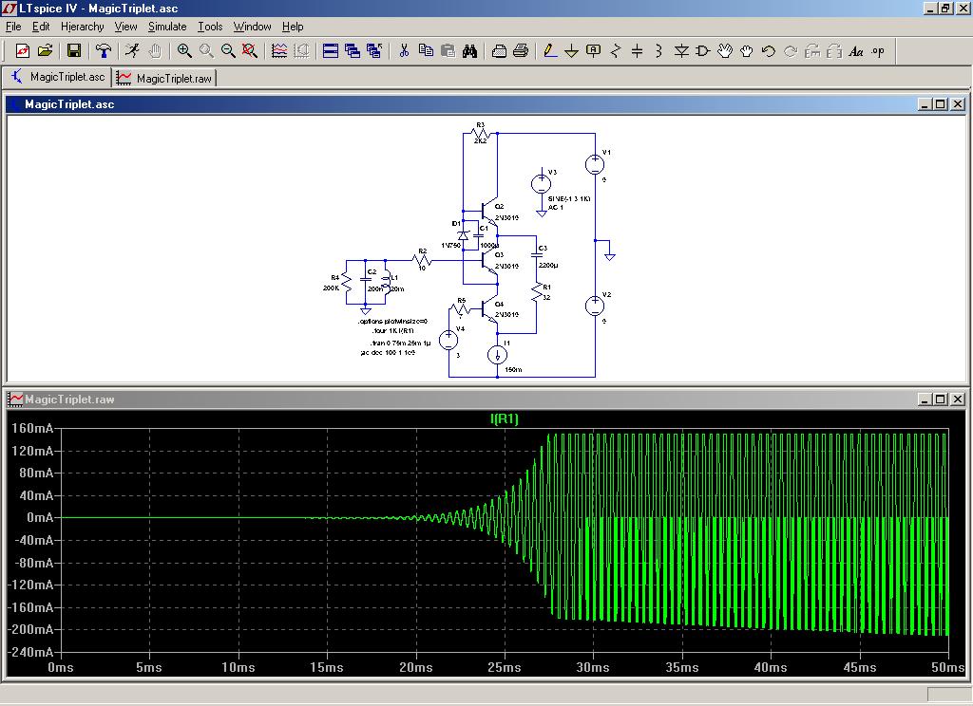Click the 160mA vertical axis label
This screenshot has height=706, width=973.
pos(31,428)
